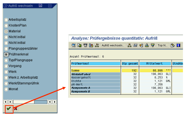
Task: Select the Monat radio button
Action: click(x=6, y=89)
